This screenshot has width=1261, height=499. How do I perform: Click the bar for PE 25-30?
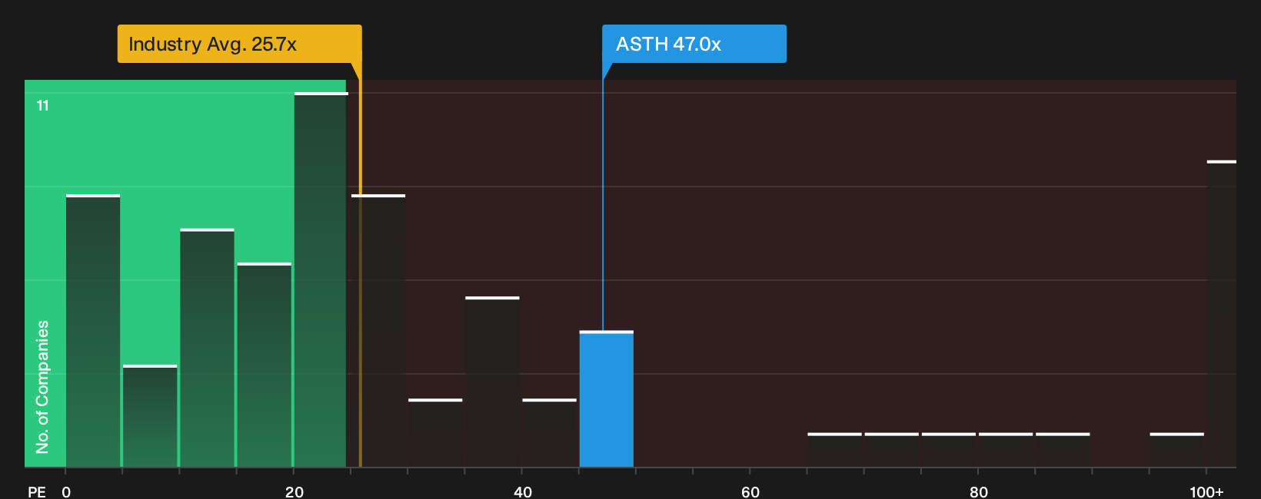click(378, 331)
